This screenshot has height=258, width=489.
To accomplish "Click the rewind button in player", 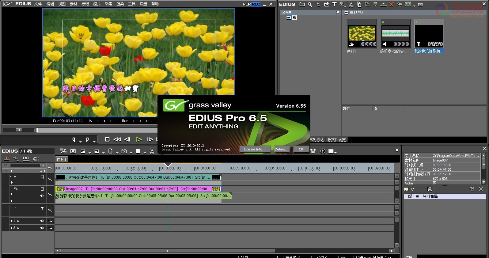I will (x=117, y=139).
